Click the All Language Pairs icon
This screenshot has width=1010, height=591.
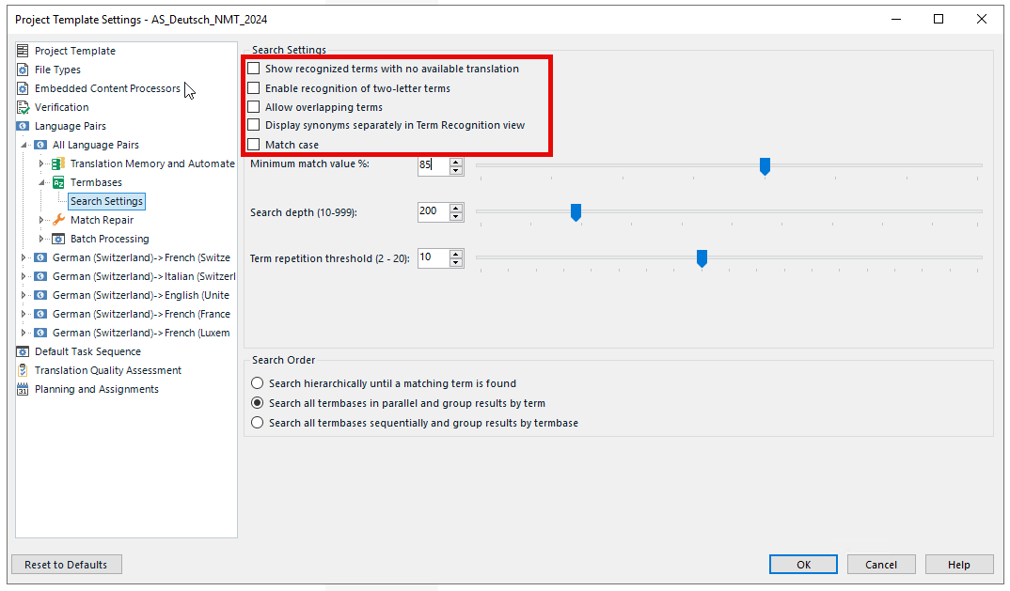point(40,145)
